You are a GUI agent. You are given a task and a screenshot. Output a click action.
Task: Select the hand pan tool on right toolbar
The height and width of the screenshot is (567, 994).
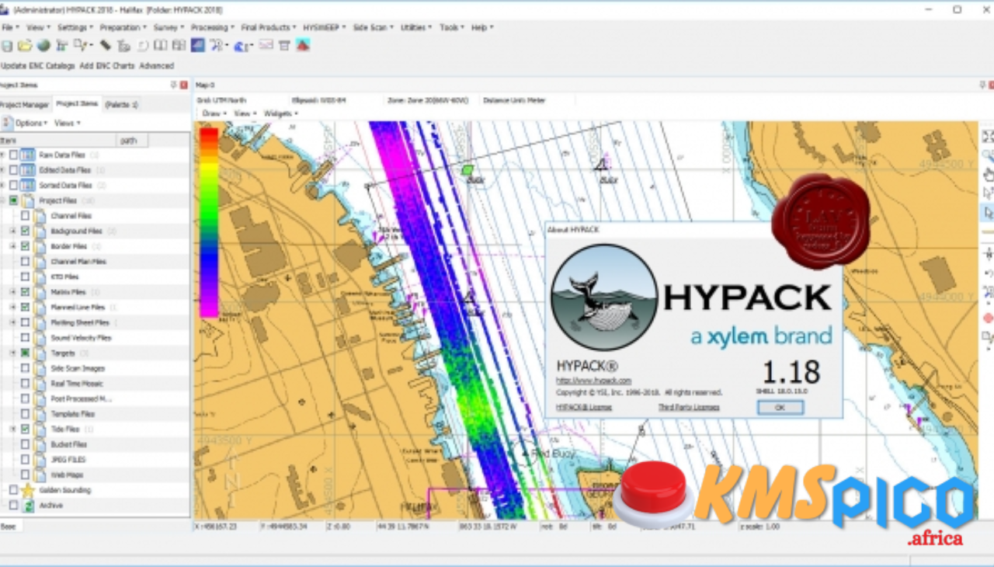point(988,173)
